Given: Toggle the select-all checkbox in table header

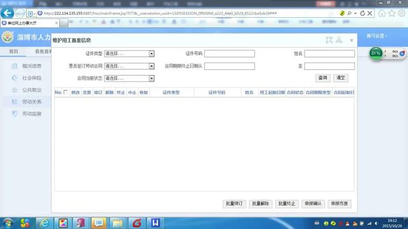Looking at the screenshot, I should click(x=66, y=92).
